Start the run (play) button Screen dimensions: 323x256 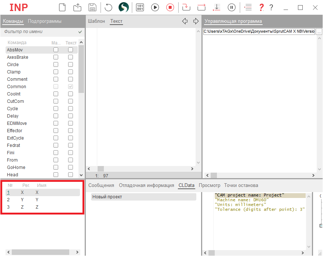tap(155, 7)
